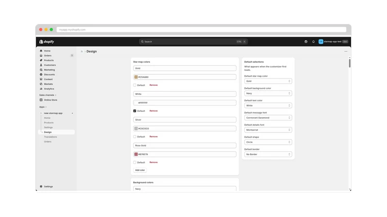Remove the Silver color

point(153,136)
